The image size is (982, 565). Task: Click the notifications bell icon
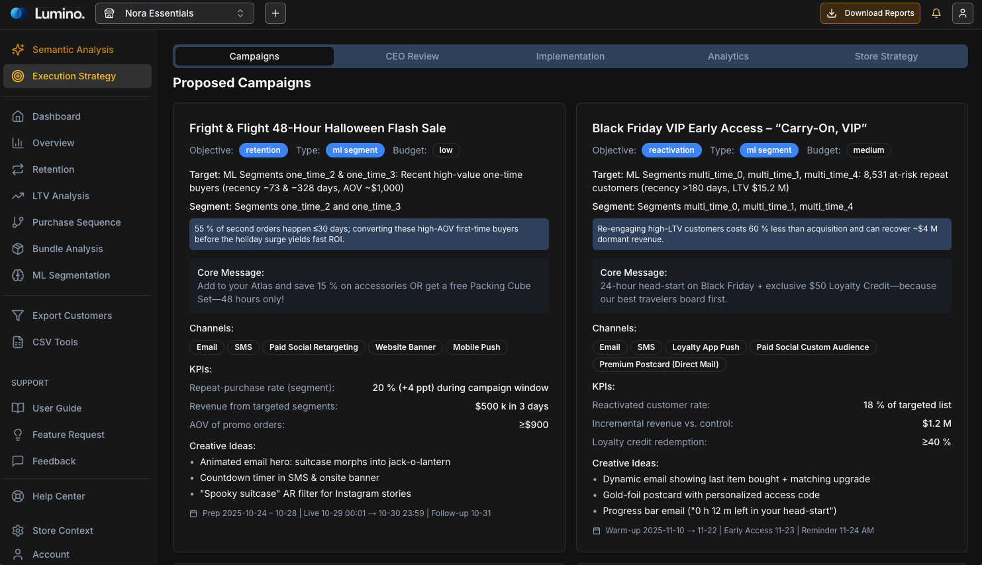(936, 13)
